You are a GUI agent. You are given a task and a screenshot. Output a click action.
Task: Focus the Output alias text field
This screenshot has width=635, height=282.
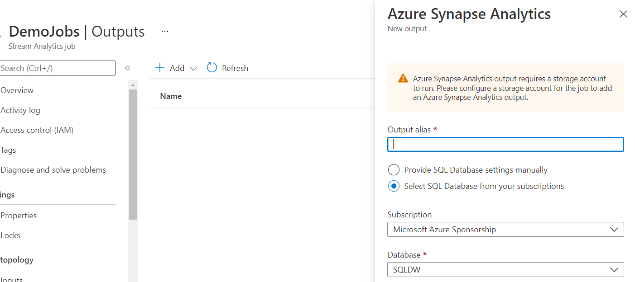[505, 144]
